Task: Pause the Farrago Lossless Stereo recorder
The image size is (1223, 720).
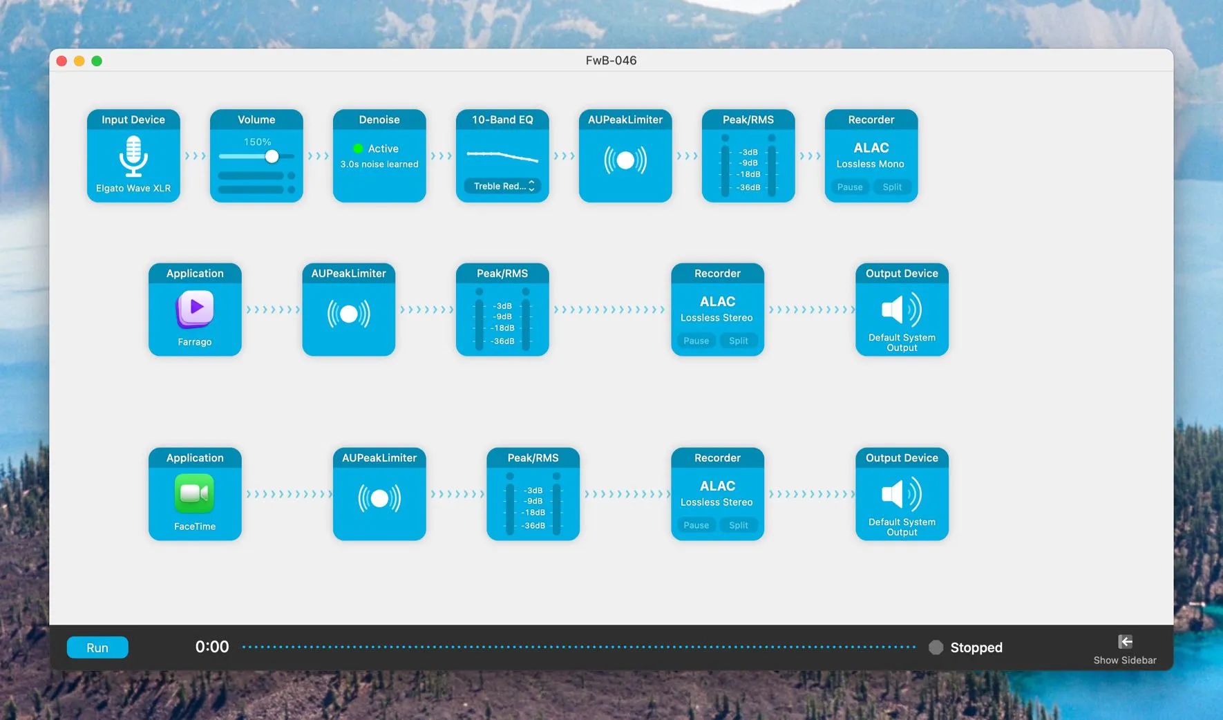Action: (x=696, y=341)
